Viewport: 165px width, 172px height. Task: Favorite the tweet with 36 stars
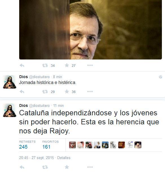coord(67,91)
